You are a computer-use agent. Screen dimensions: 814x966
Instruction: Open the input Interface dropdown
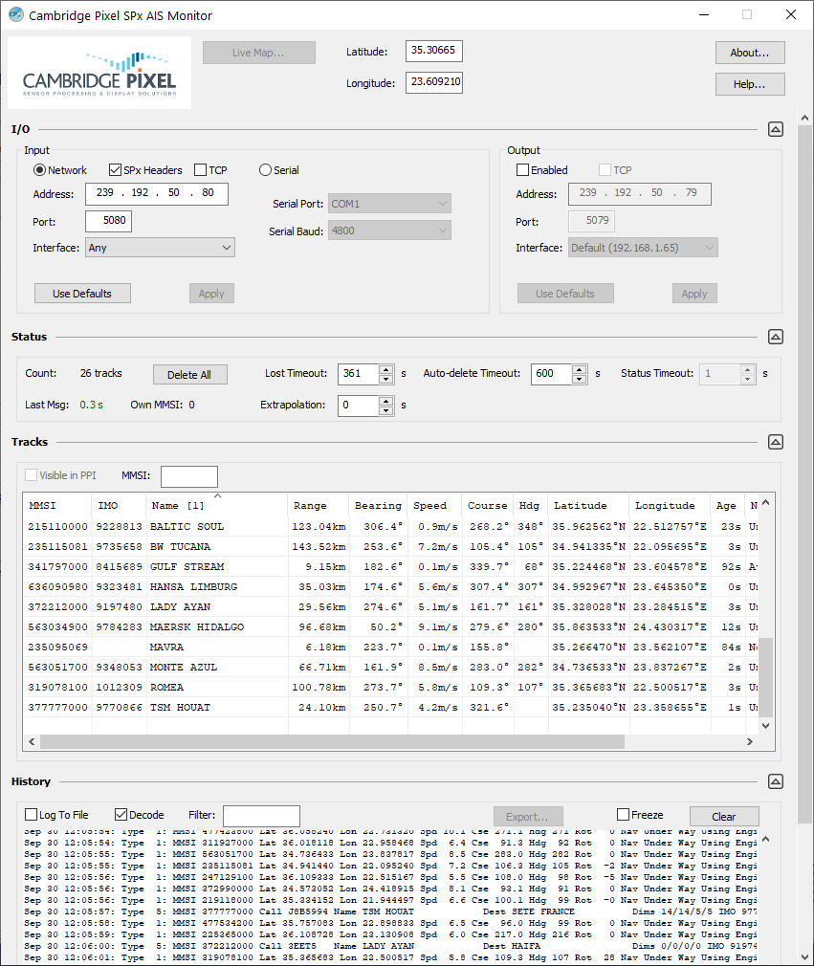click(160, 248)
